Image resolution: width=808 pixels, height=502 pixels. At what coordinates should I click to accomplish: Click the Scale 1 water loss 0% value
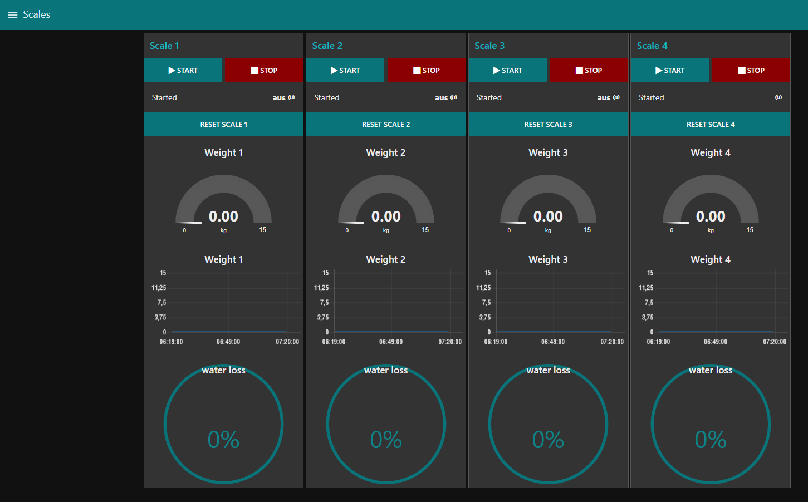pyautogui.click(x=224, y=440)
